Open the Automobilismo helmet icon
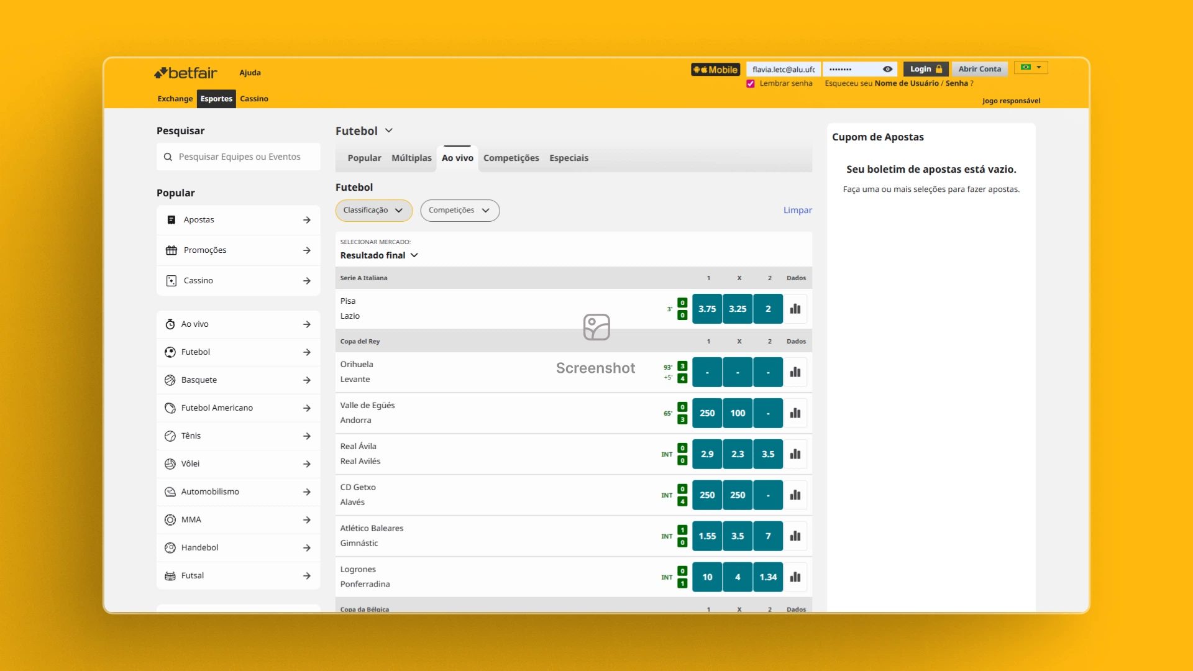The image size is (1193, 671). [170, 491]
